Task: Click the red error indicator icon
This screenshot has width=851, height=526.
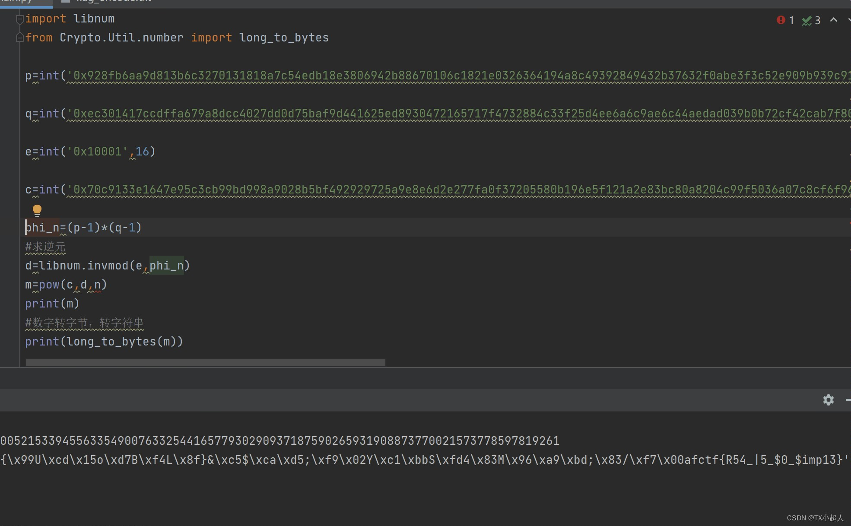Action: tap(781, 20)
